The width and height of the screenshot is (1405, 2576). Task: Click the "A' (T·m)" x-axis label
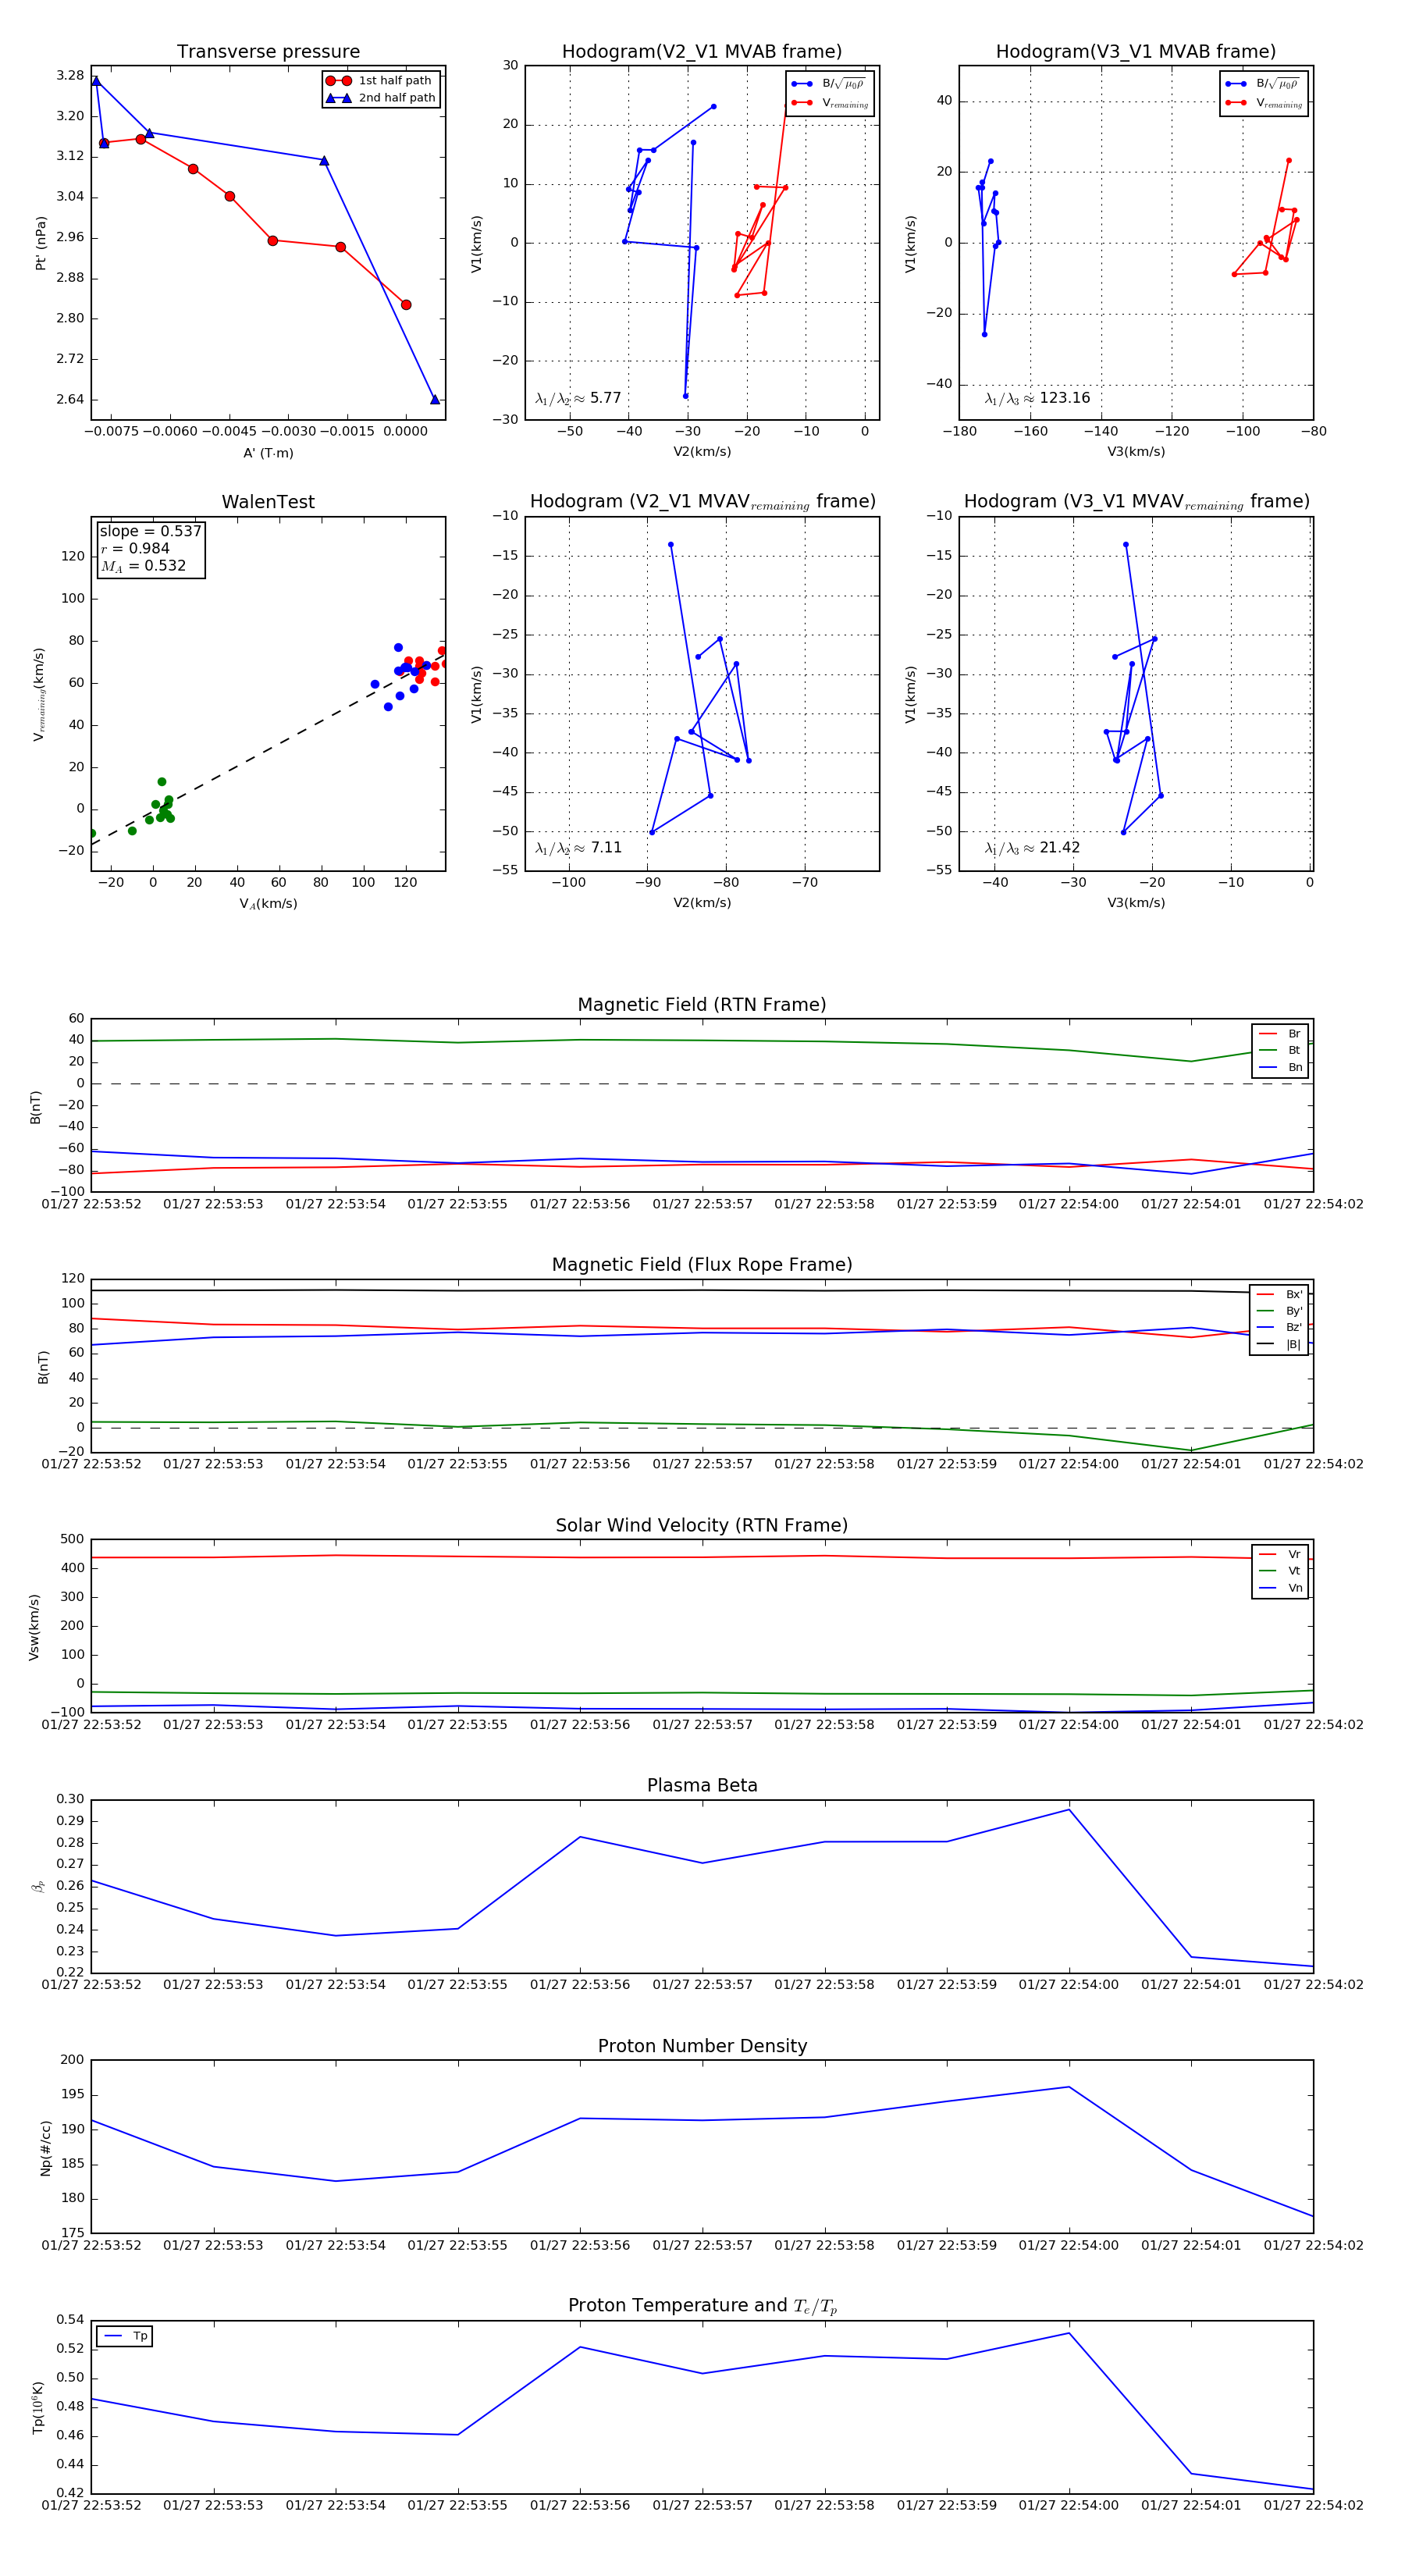point(268,453)
